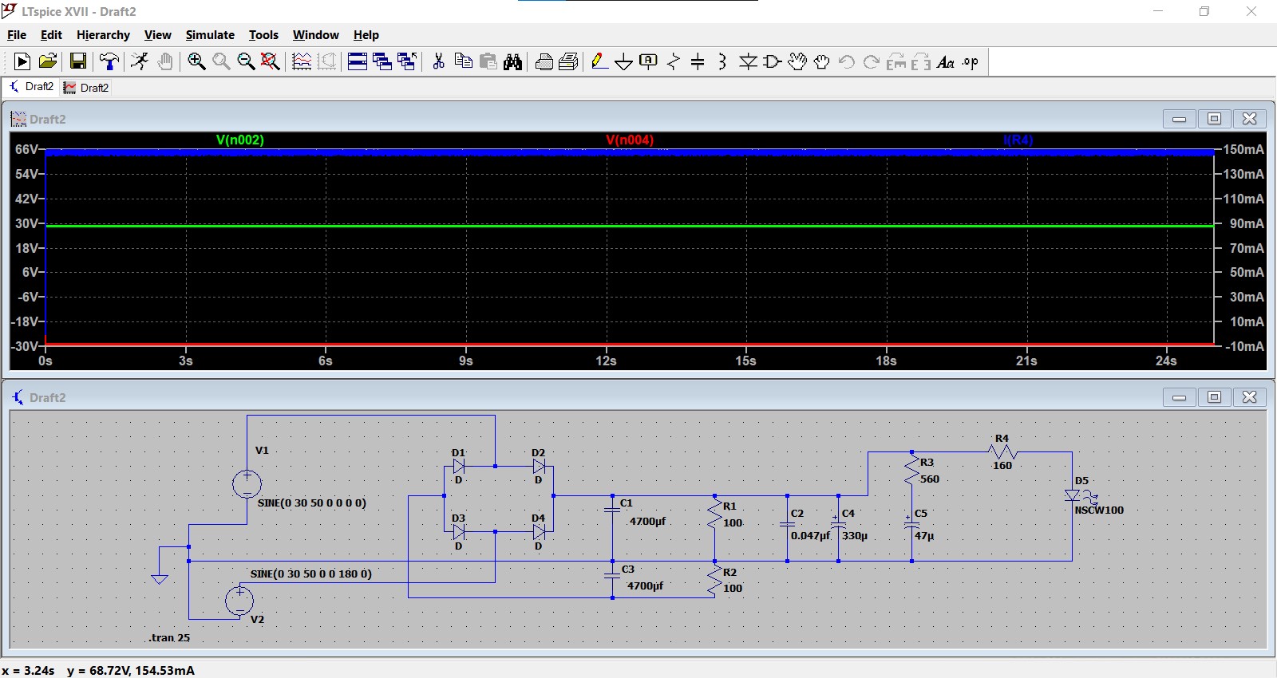Select the Inductor component tool
The width and height of the screenshot is (1277, 678).
tap(722, 61)
